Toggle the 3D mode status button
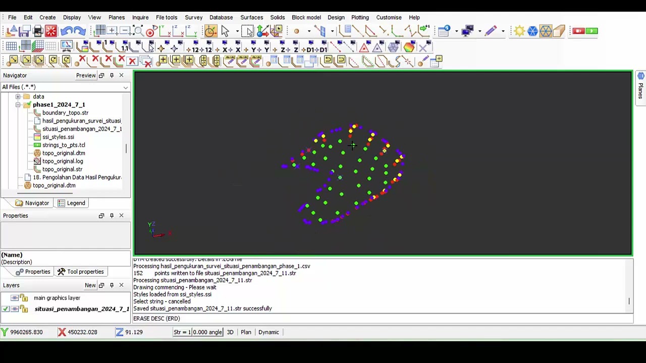 click(230, 332)
